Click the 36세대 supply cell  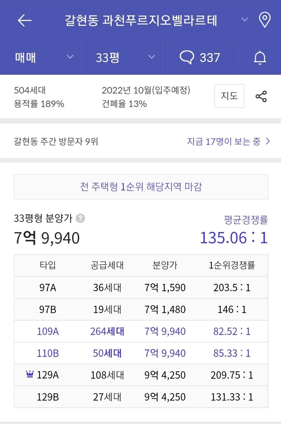click(x=107, y=287)
